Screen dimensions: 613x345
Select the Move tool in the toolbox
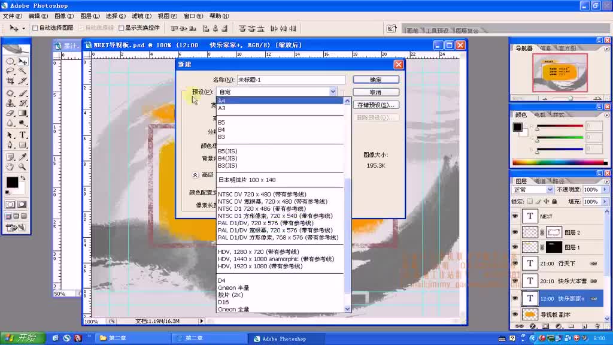(x=23, y=61)
